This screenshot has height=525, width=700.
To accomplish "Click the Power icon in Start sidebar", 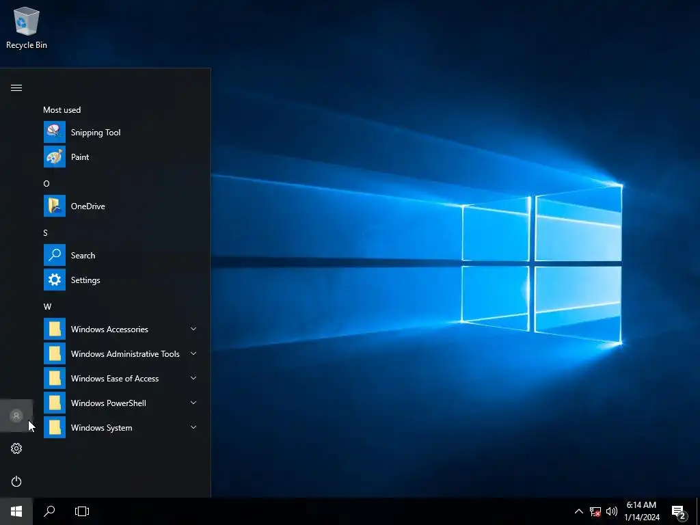I will (x=16, y=481).
